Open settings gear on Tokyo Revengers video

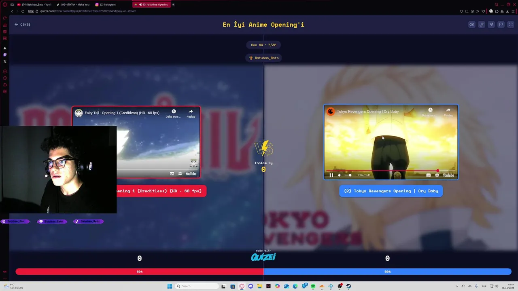437,175
